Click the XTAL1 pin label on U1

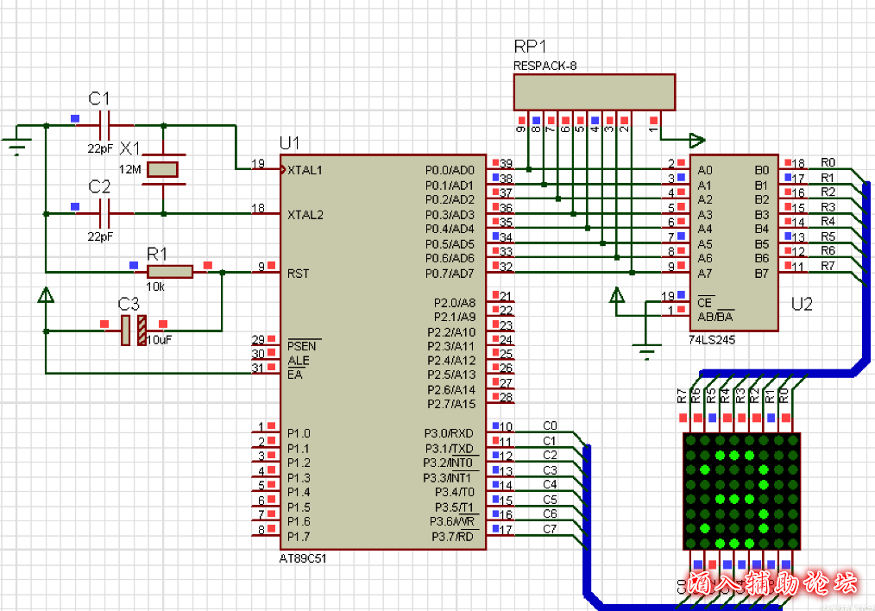pos(305,170)
